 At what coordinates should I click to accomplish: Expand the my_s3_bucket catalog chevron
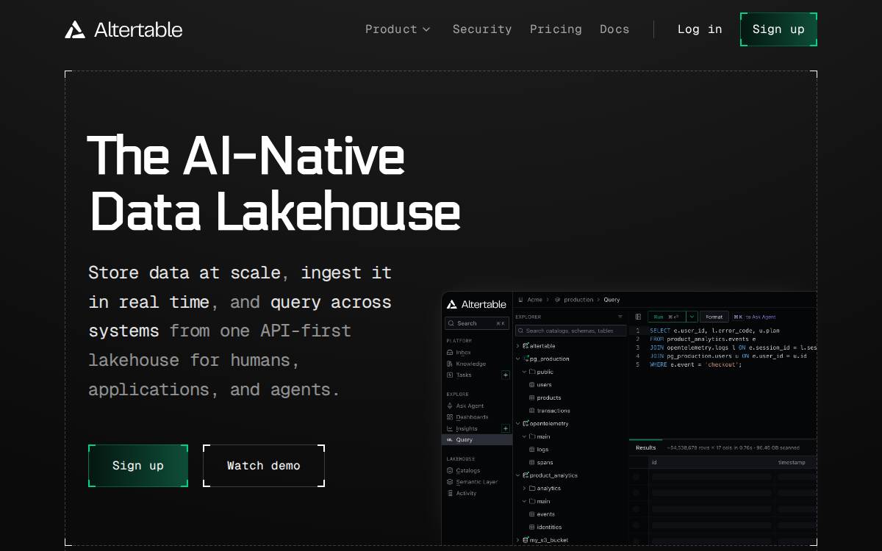518,540
